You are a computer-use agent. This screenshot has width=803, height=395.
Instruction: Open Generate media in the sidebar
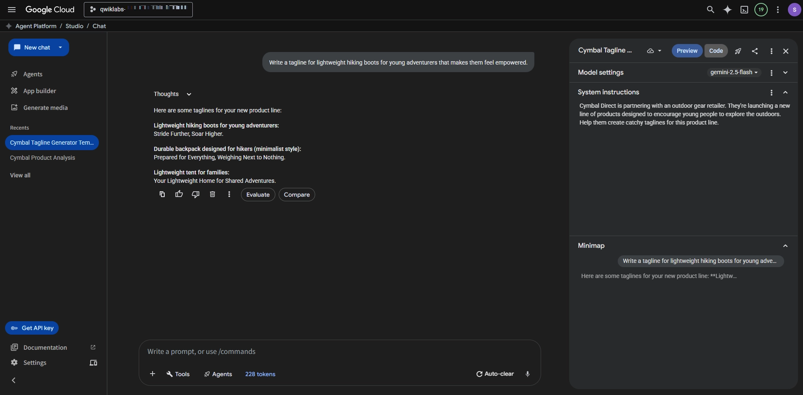point(45,108)
